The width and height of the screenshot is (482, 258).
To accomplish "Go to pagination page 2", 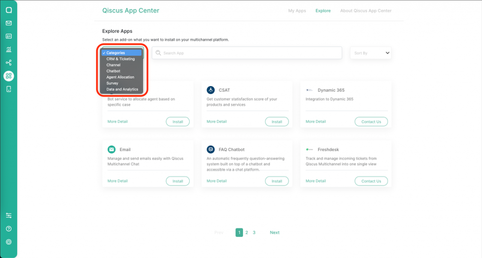I will pos(247,233).
